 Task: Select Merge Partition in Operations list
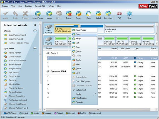(x=15, y=69)
